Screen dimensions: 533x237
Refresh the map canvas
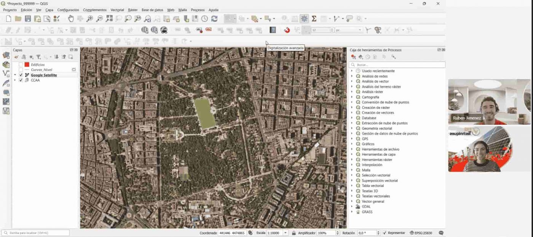214,19
